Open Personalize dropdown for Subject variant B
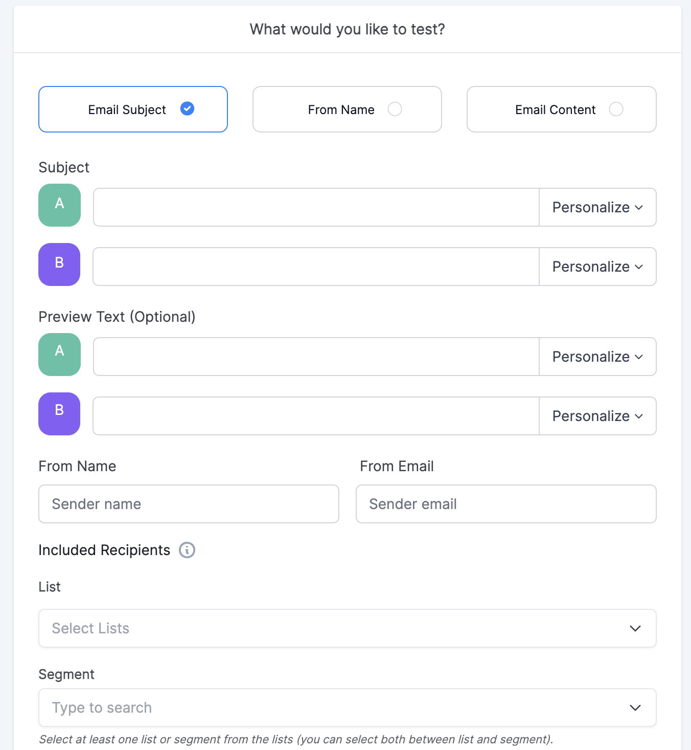This screenshot has width=691, height=750. point(597,267)
